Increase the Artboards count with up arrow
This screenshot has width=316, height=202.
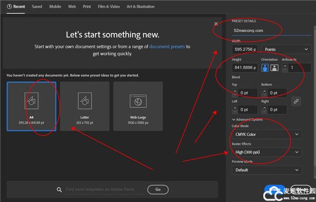pyautogui.click(x=285, y=66)
